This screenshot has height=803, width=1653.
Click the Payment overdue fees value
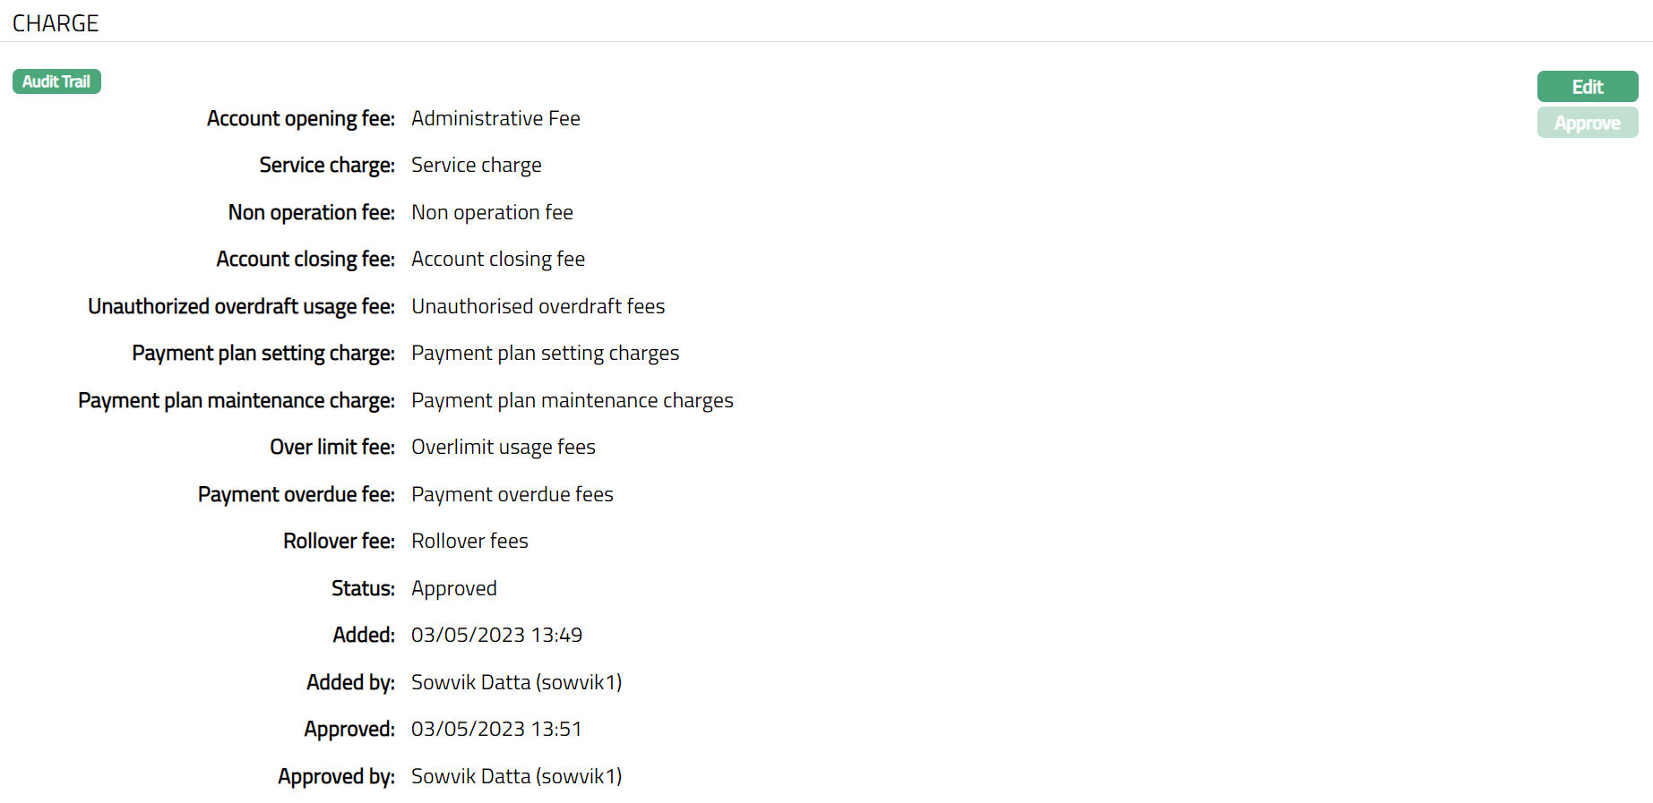point(512,494)
